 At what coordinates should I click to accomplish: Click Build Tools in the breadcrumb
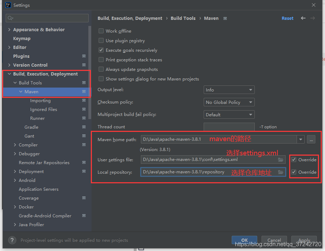click(x=183, y=18)
